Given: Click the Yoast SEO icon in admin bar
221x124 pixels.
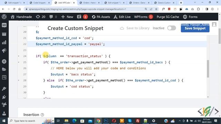Looking at the screenshot, I should point(79,17).
